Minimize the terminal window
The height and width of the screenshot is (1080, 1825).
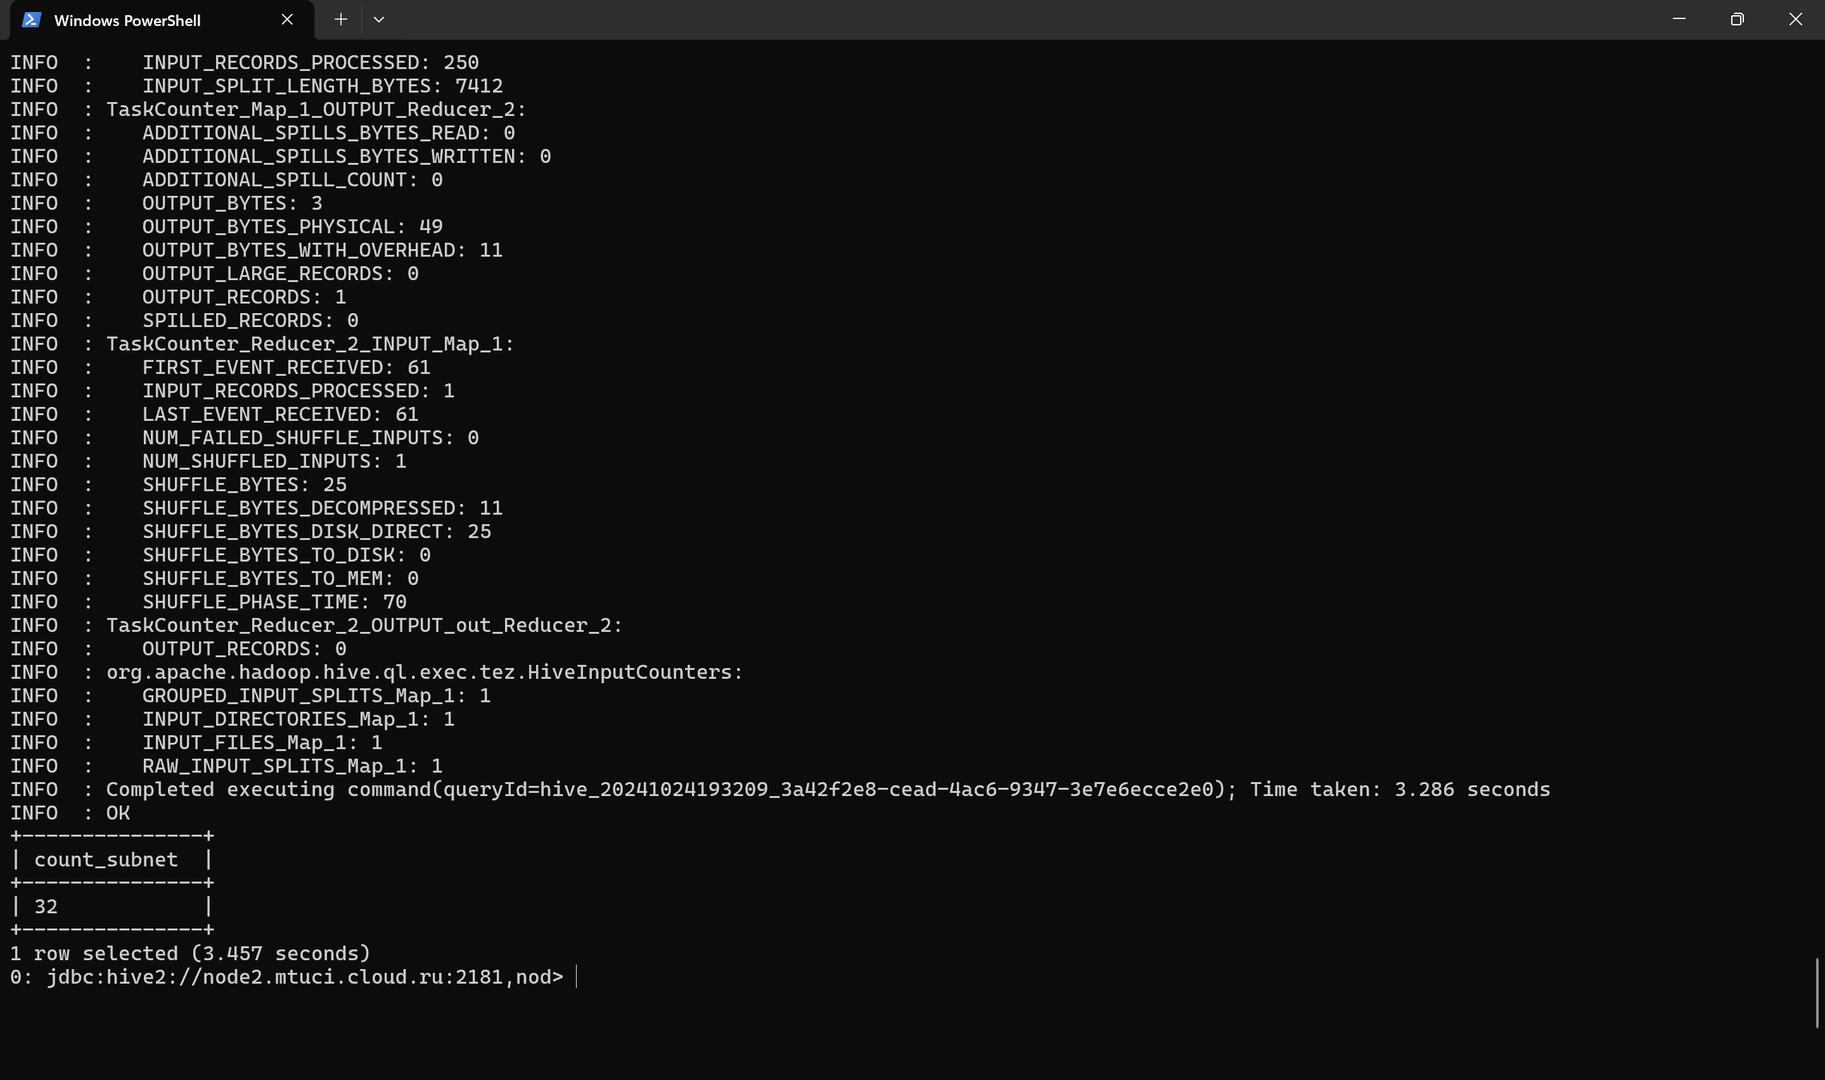[1679, 20]
